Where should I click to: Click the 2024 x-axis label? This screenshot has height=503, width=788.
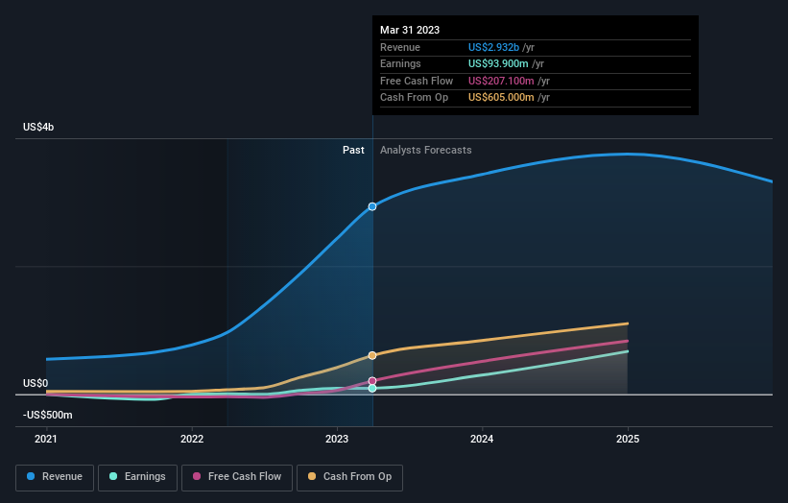point(482,440)
